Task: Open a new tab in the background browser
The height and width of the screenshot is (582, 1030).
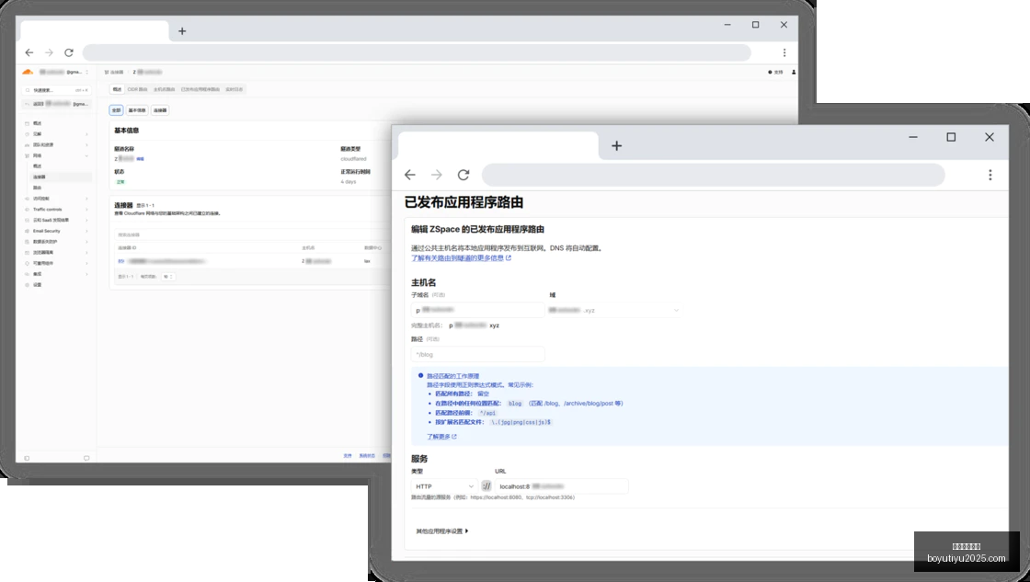Action: click(x=182, y=31)
